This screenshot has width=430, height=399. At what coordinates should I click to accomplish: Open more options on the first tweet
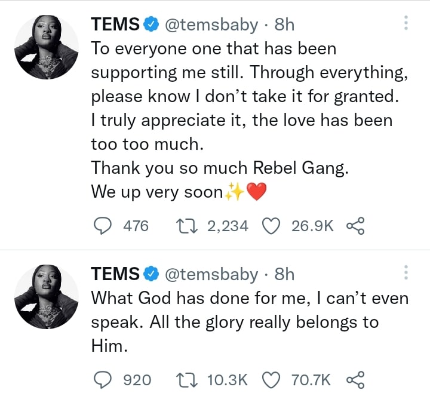pyautogui.click(x=406, y=23)
